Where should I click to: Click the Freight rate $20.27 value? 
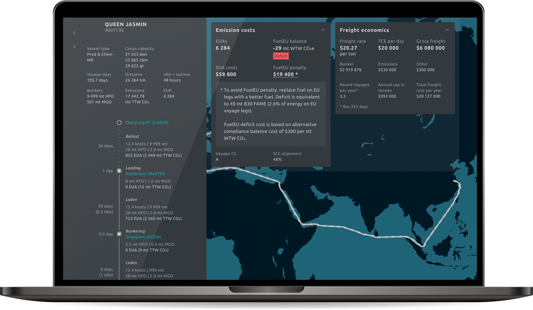tap(348, 48)
